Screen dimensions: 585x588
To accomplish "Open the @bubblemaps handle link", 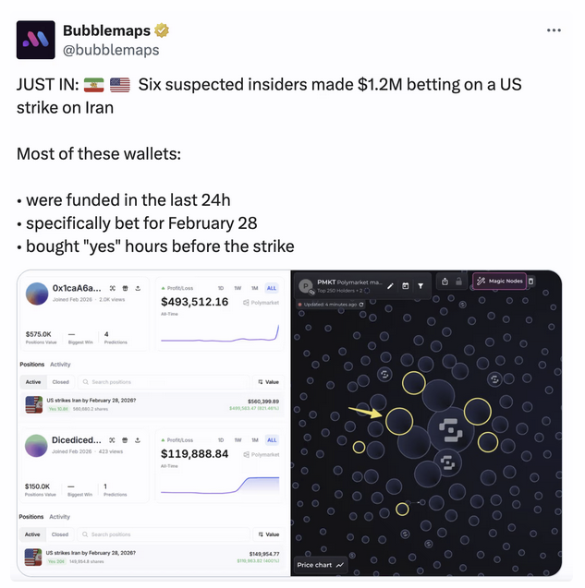I will tap(111, 50).
